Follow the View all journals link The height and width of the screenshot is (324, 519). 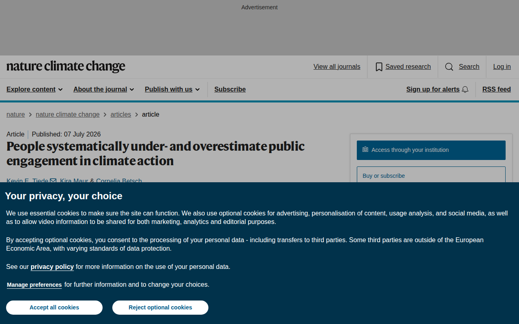pos(337,67)
